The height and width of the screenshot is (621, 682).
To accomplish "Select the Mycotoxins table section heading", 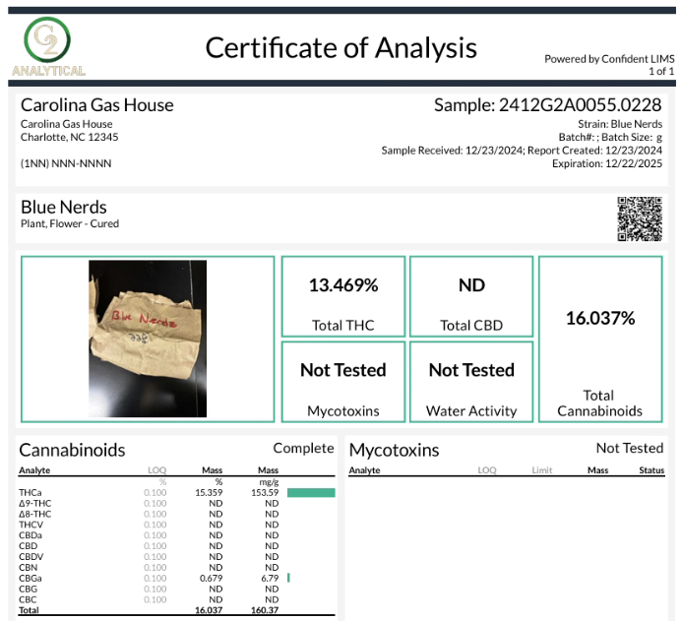I will [x=394, y=450].
